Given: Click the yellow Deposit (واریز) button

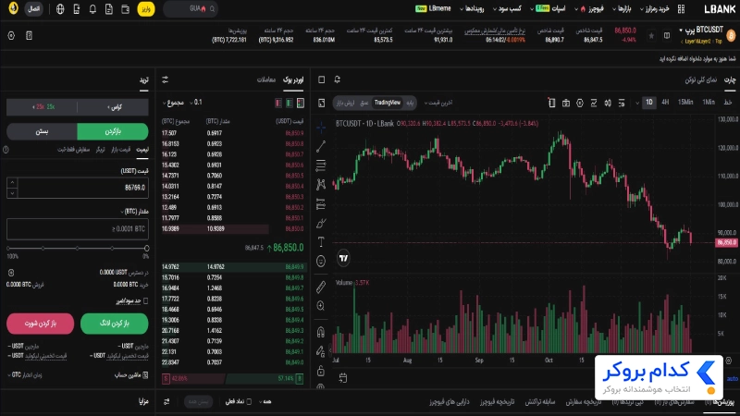Looking at the screenshot, I should click(x=146, y=9).
